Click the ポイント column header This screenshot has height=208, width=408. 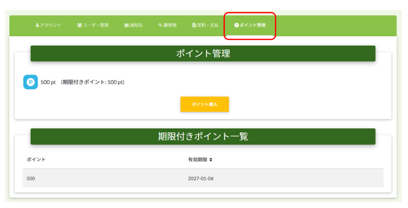point(36,159)
